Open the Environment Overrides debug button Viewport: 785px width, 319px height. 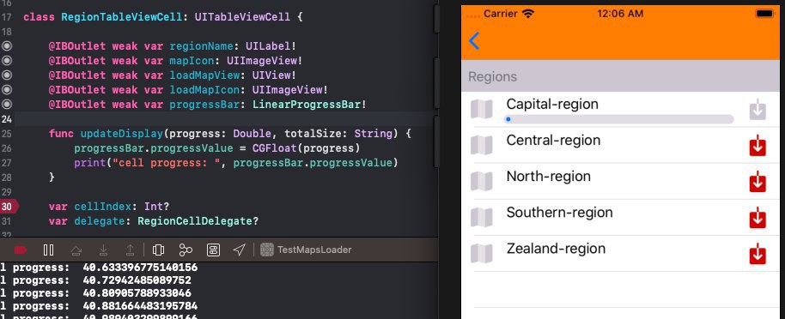[213, 250]
